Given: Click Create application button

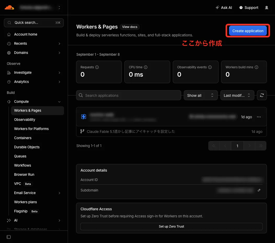Looking at the screenshot, I should (248, 31).
